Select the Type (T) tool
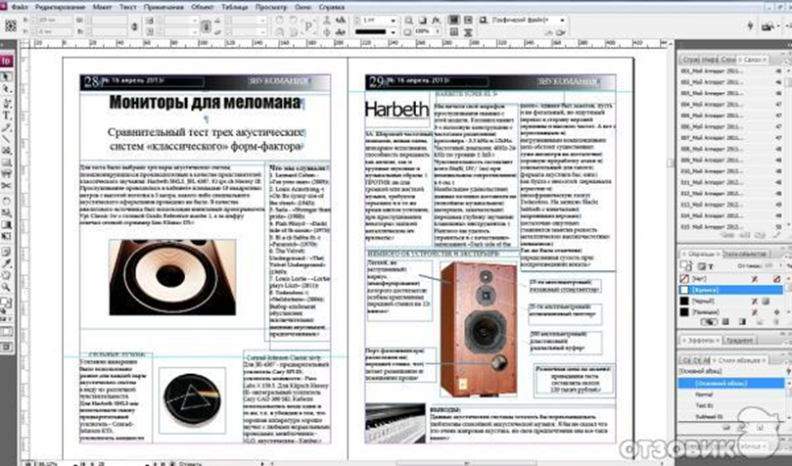 (x=6, y=116)
